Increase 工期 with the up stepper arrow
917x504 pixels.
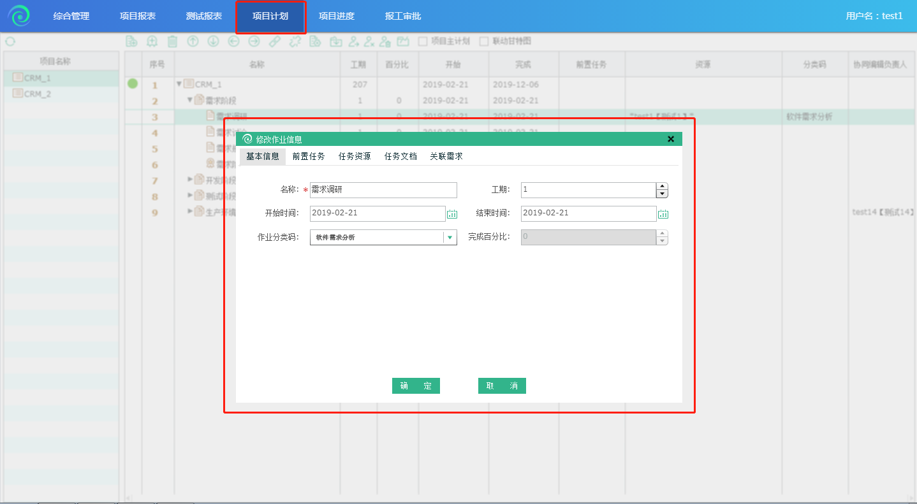[663, 187]
